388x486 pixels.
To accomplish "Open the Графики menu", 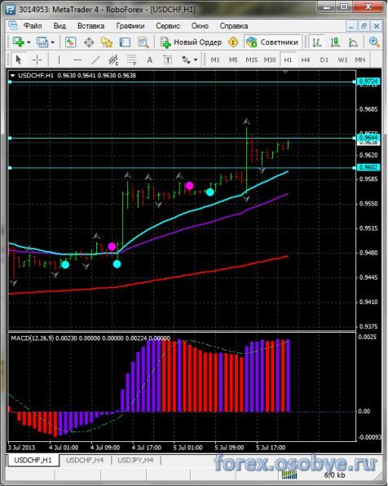I will click(130, 26).
